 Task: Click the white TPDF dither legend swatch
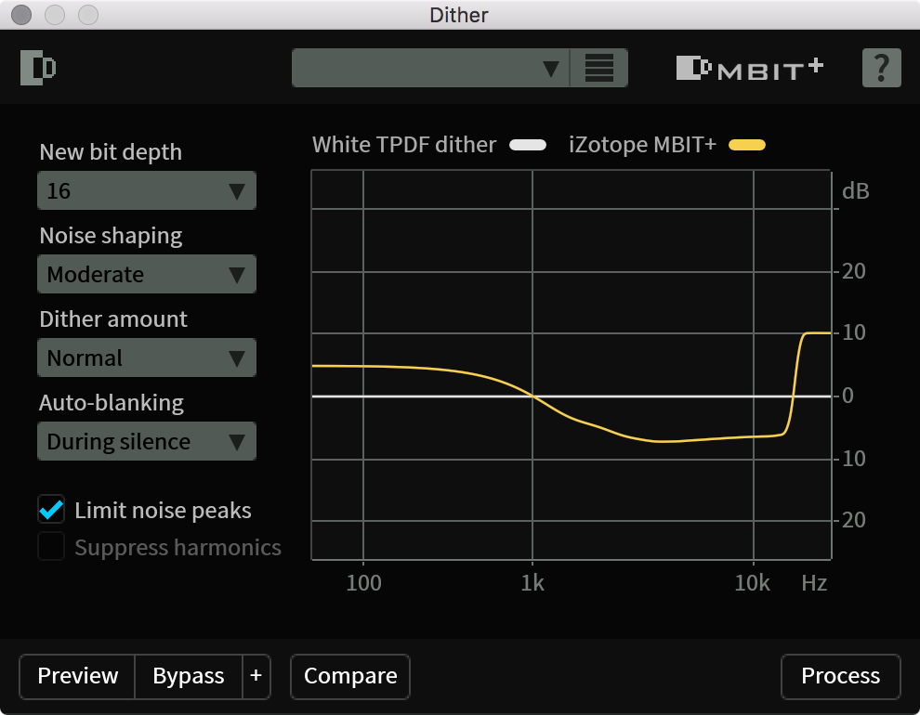coord(528,145)
